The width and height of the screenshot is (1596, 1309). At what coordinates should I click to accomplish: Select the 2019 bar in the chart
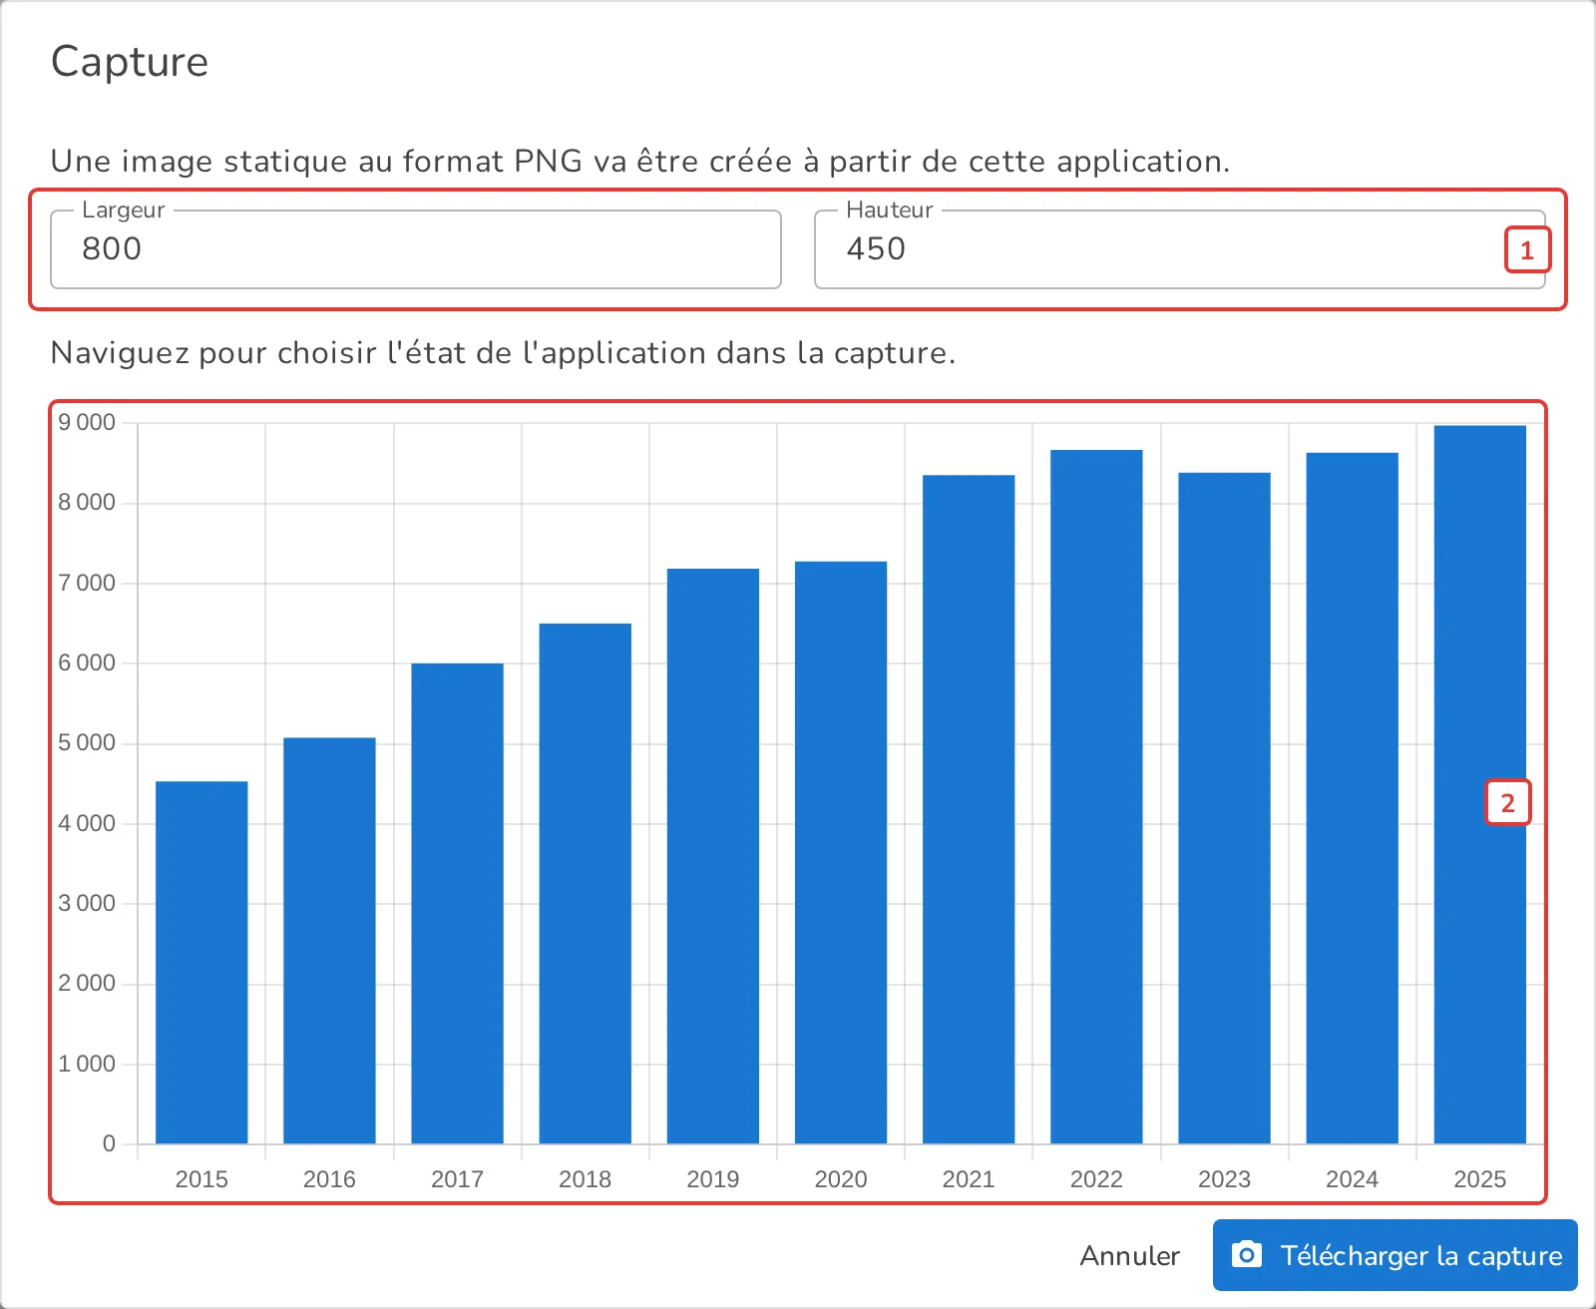(712, 856)
